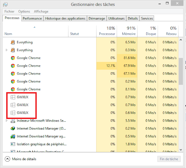Click the Chrome icon with 0.2 Mo memory
This screenshot has height=168, width=186.
click(13, 82)
